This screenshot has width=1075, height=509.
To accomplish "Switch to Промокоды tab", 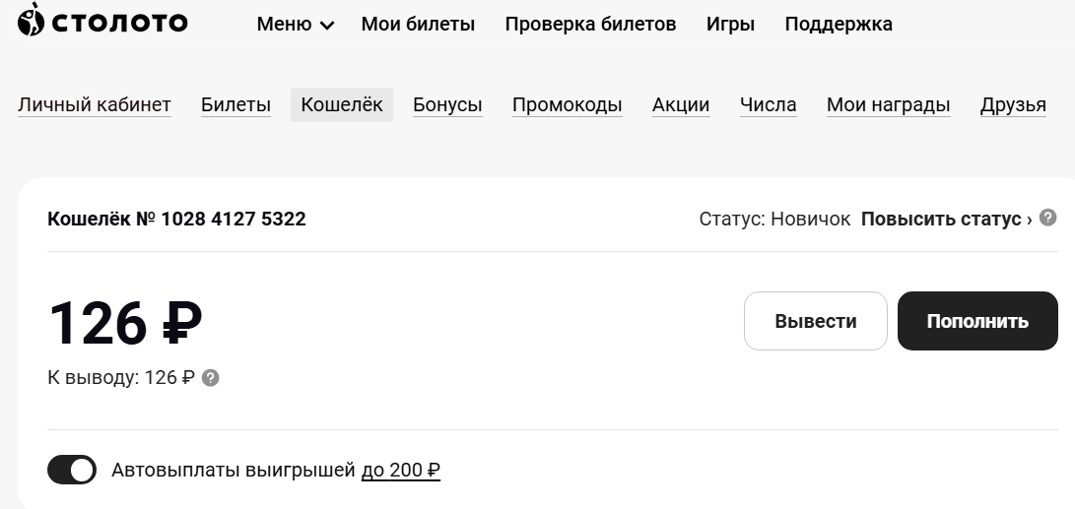I will point(567,105).
